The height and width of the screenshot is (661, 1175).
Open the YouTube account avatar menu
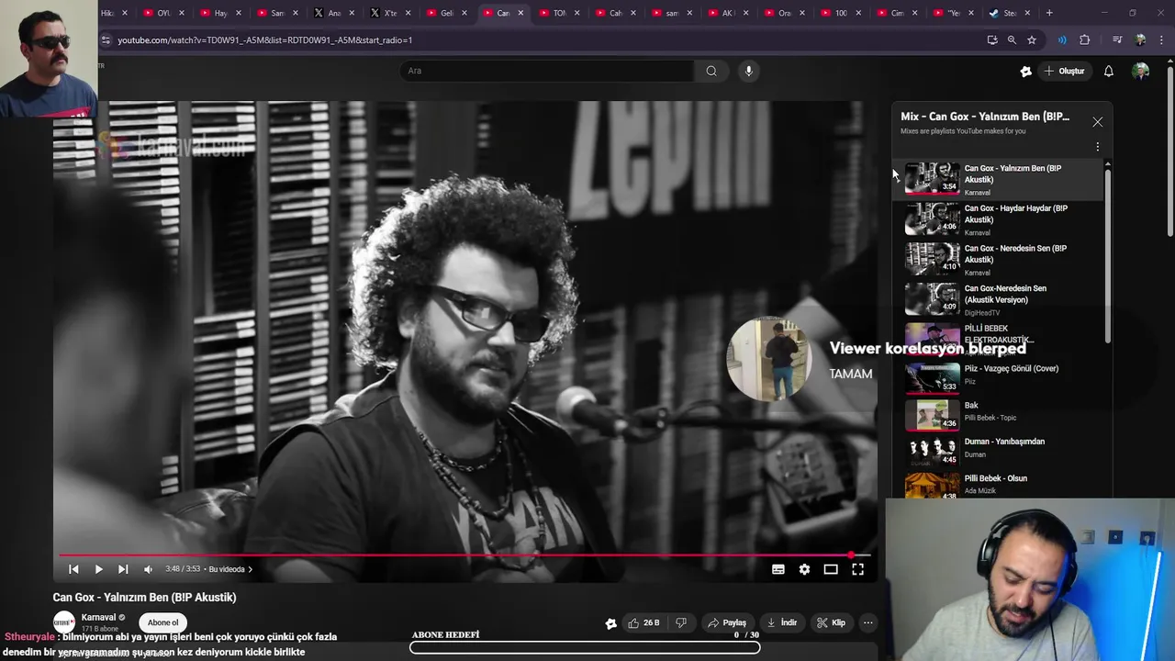(1141, 71)
